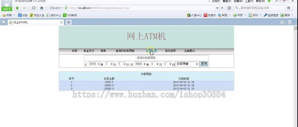This screenshot has height=127, width=298.
Task: Click the 存款时间 column header
Action: 184,79
